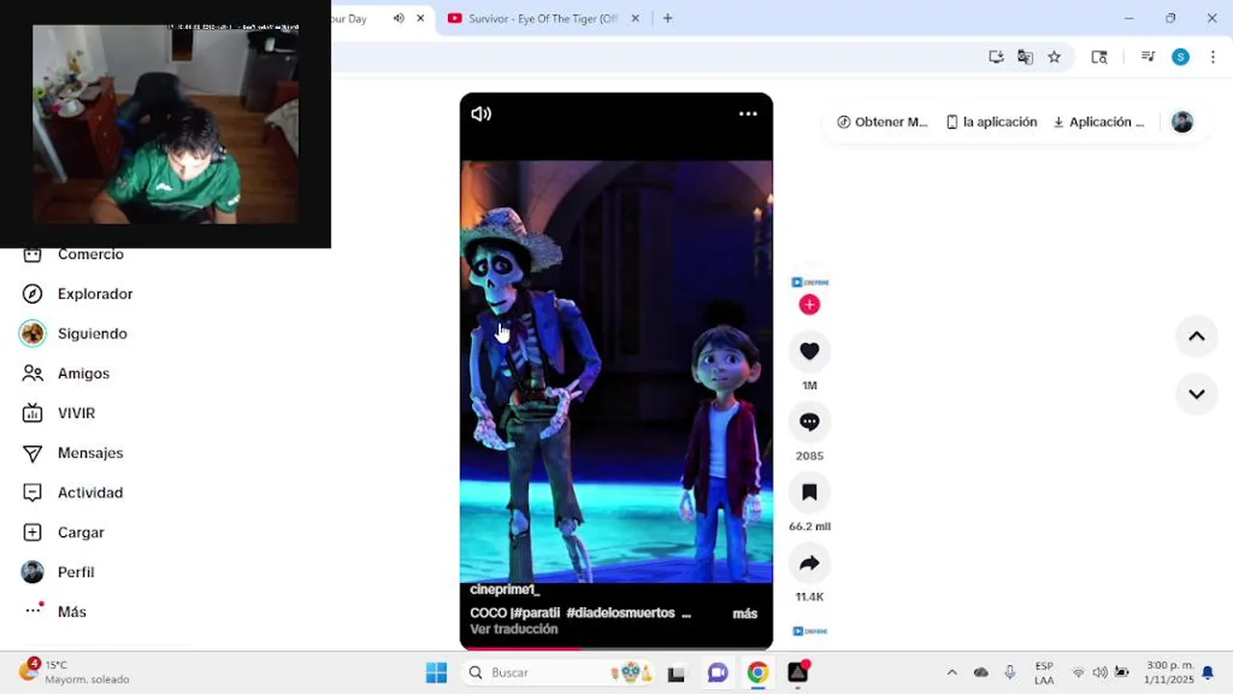Click Obtener M... button
Image resolution: width=1233 pixels, height=694 pixels.
click(881, 122)
